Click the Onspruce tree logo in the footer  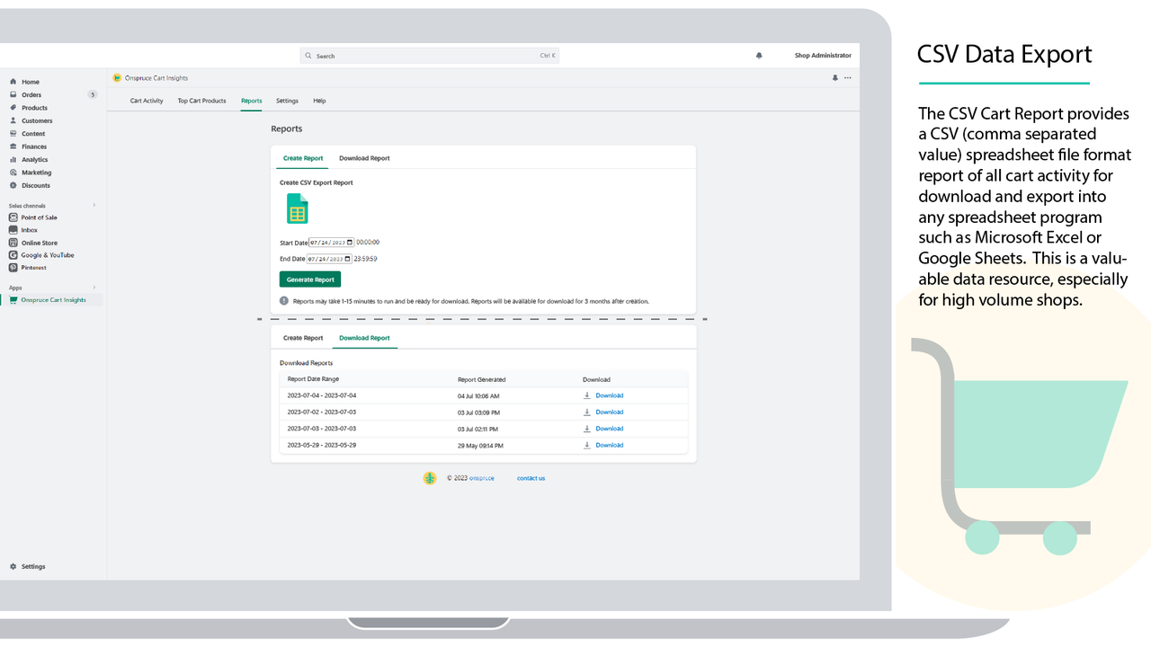pyautogui.click(x=430, y=478)
